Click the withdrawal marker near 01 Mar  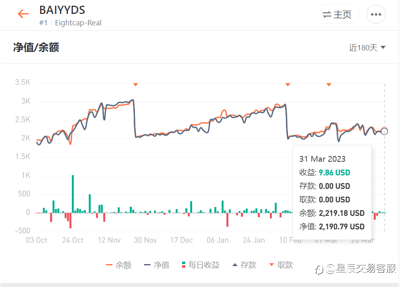tap(329, 84)
